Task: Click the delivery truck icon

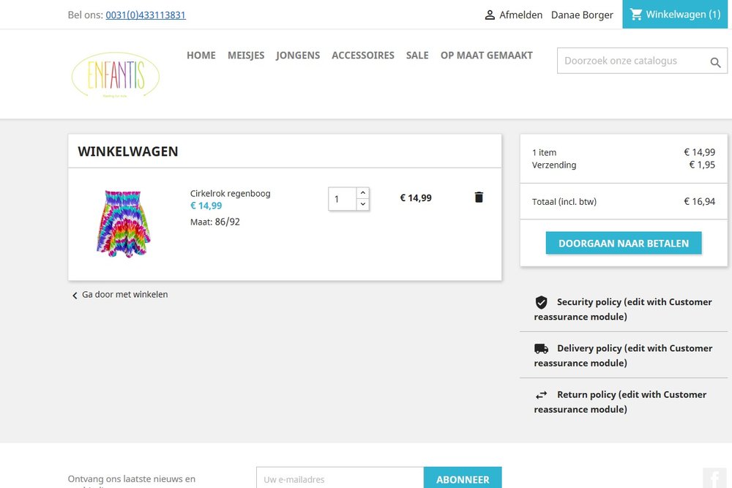Action: (541, 348)
